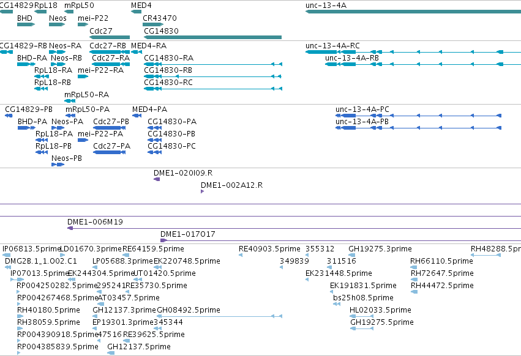The height and width of the screenshot is (356, 521).
Task: Click EST RH72647.5prime
Action: [414, 280]
